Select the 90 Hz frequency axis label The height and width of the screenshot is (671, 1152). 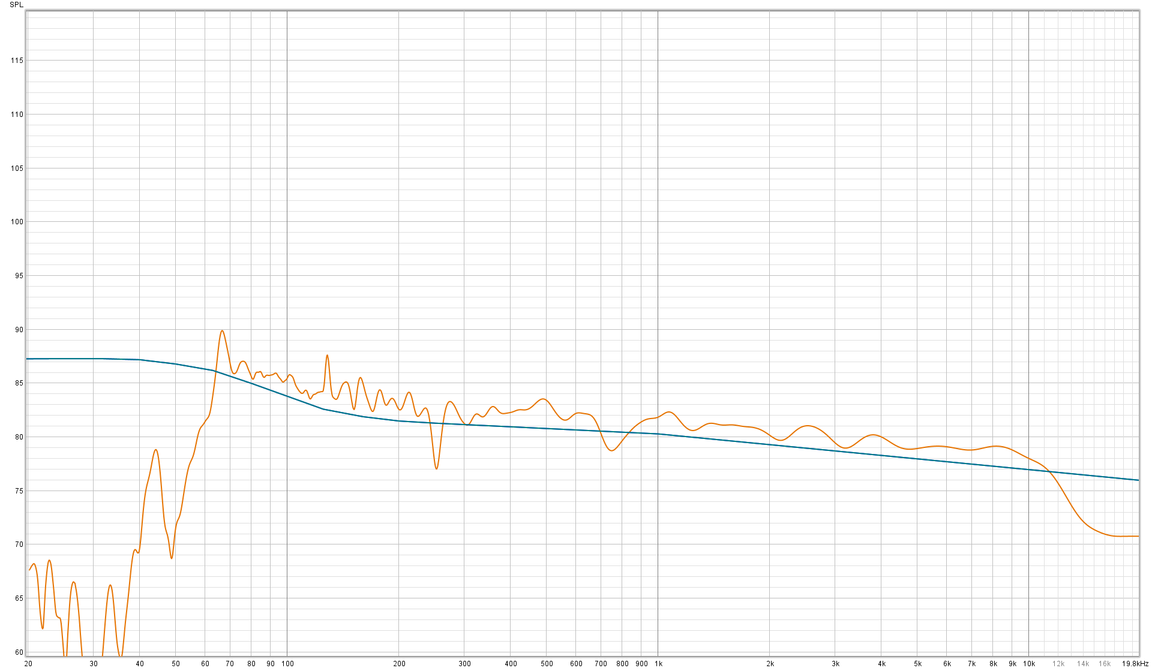[271, 664]
